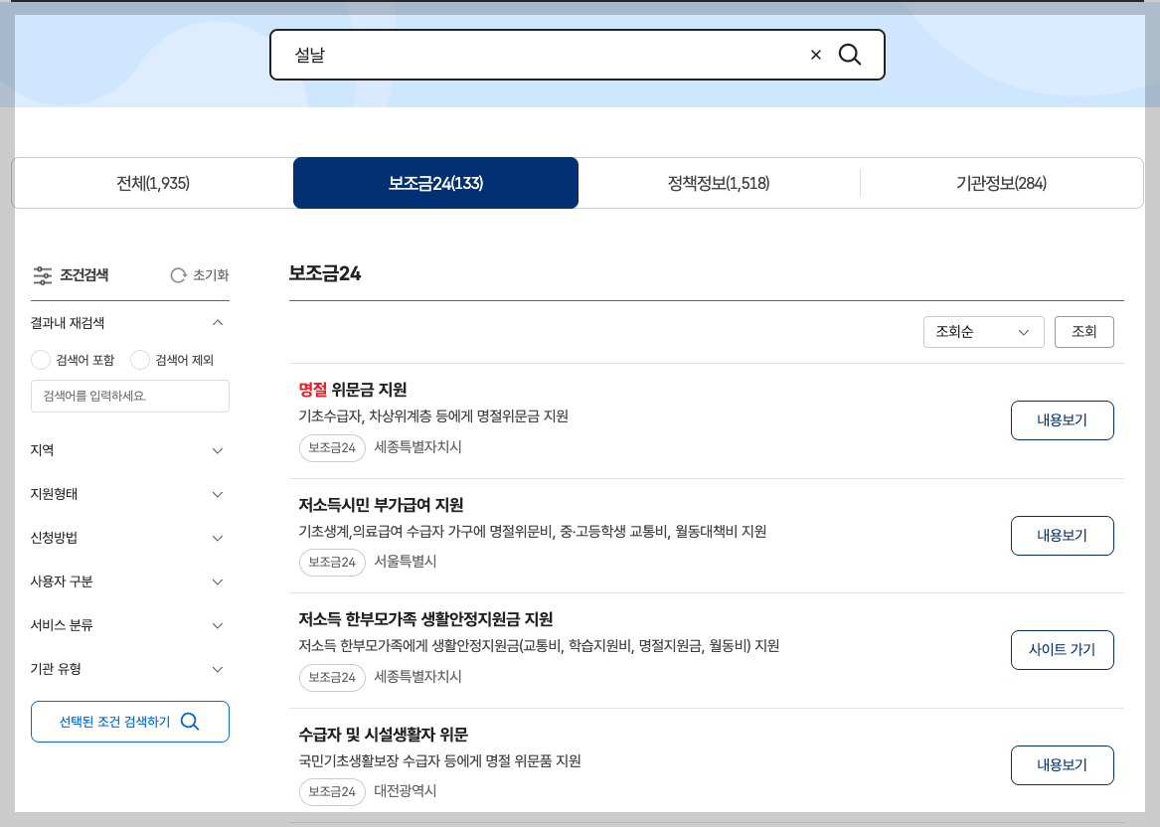Select the 검색어 제외 radio button

[139, 360]
